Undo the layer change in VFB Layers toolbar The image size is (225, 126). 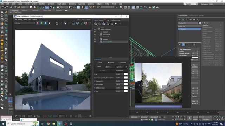[116, 24]
